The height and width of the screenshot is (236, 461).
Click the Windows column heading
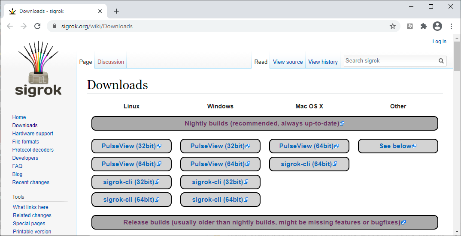tap(220, 106)
